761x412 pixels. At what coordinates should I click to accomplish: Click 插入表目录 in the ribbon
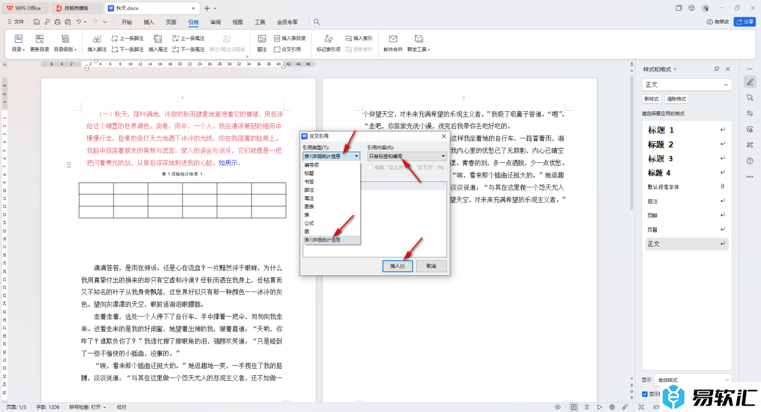pos(290,38)
